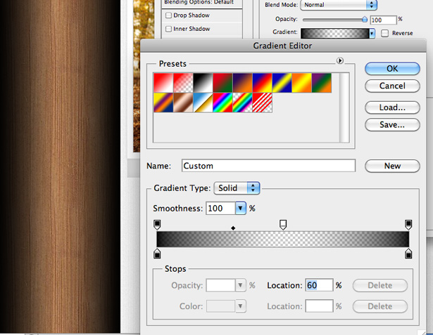
Task: Click the color stop Location field
Action: pos(319,306)
